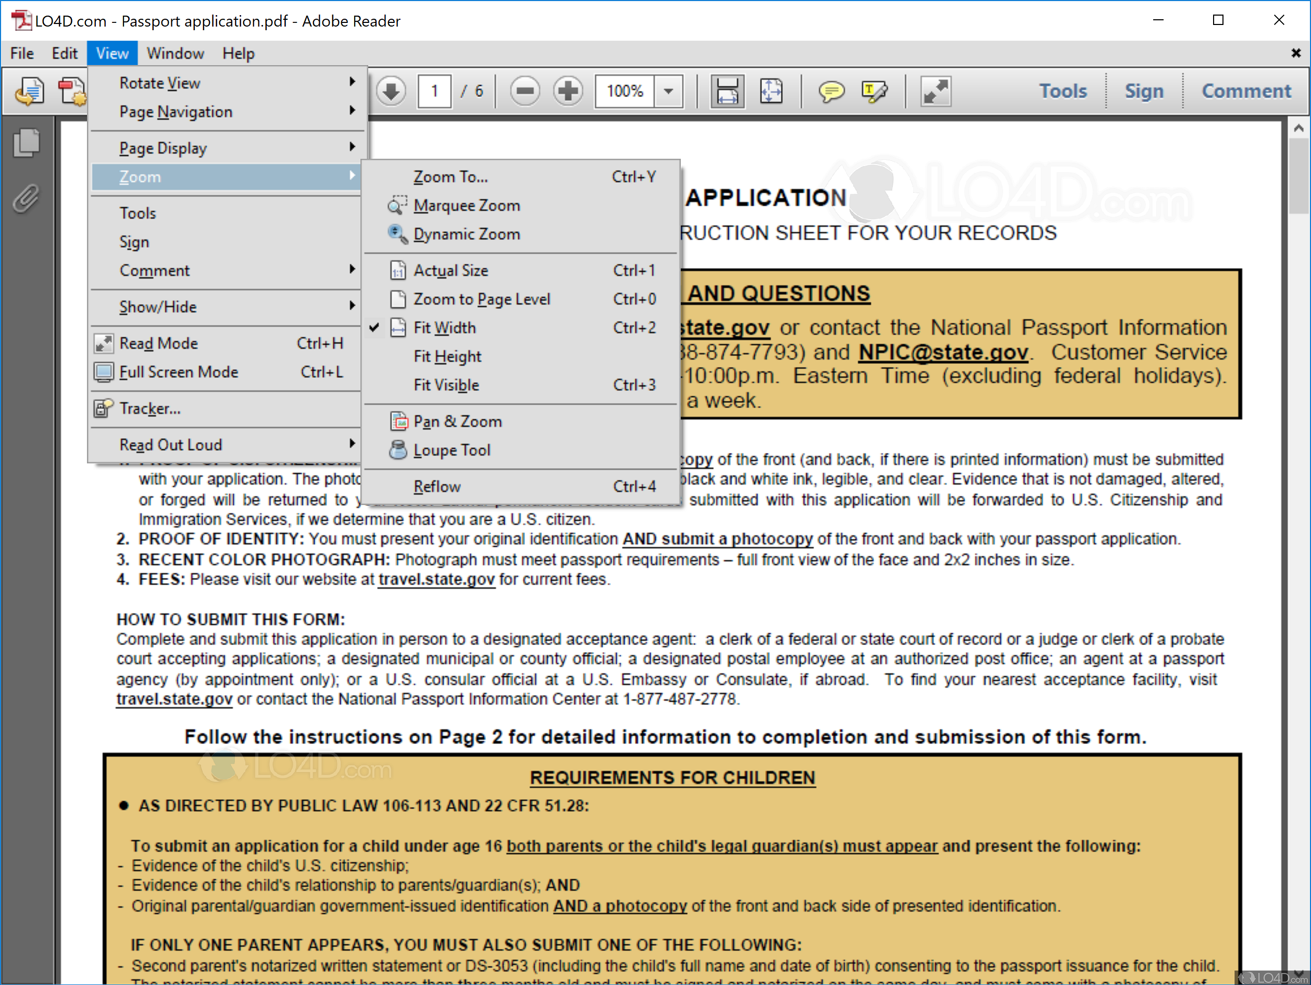Viewport: 1311px width, 985px height.
Task: Choose Marquee Zoom from Zoom submenu
Action: point(466,206)
